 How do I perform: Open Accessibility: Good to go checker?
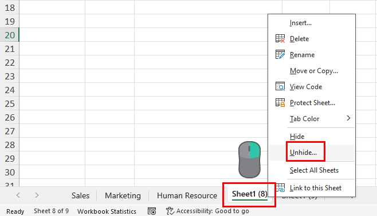pos(213,211)
